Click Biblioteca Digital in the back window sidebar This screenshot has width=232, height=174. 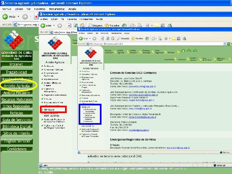tap(16, 127)
